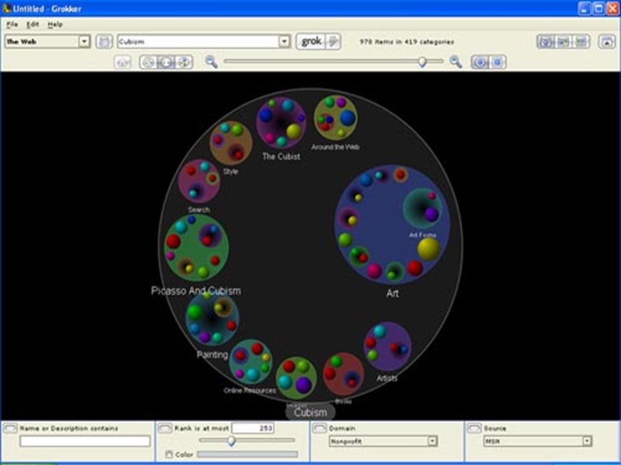Select the Style category circle
The width and height of the screenshot is (621, 465).
(x=231, y=143)
